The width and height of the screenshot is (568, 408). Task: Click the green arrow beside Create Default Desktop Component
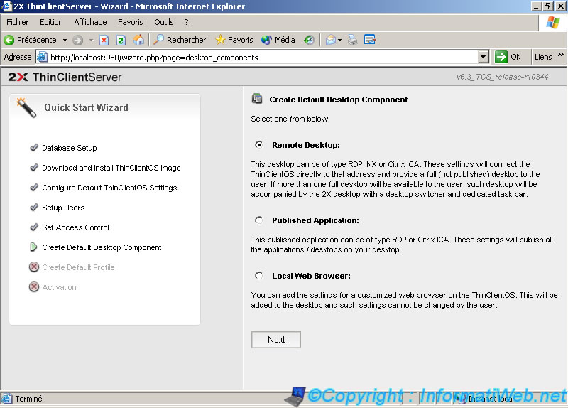click(33, 247)
